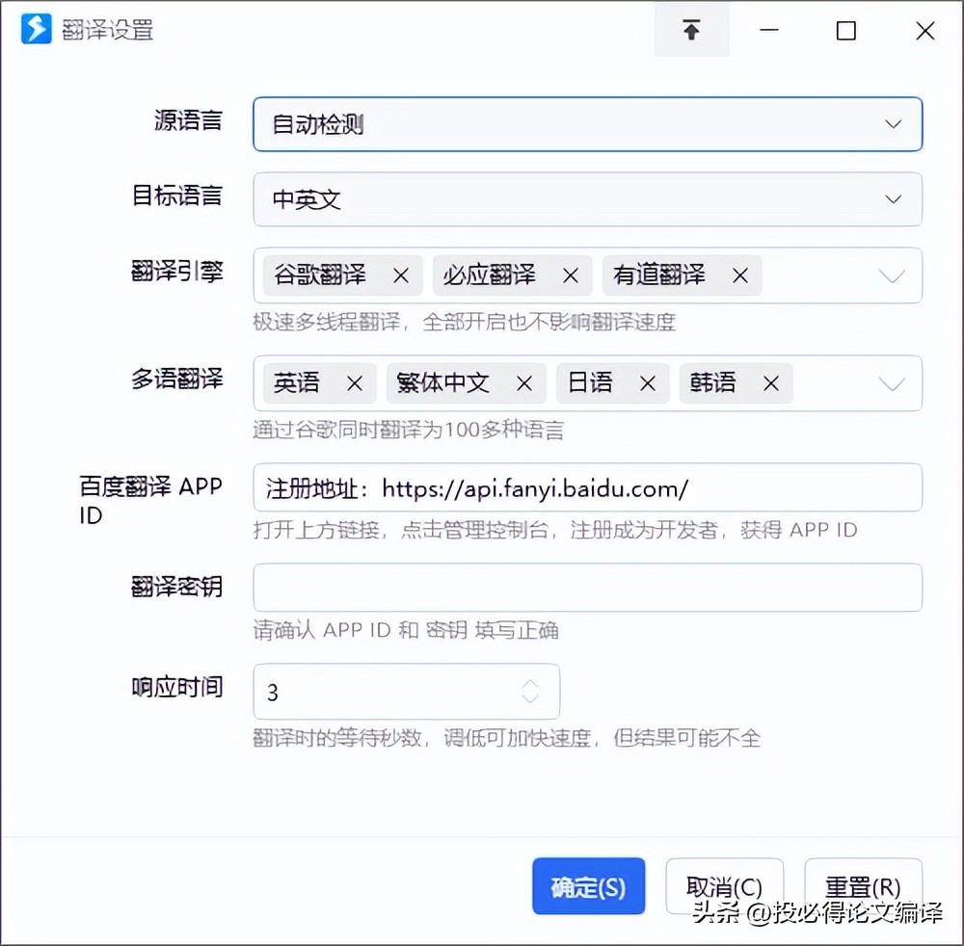The height and width of the screenshot is (946, 964).
Task: Remove the 繁体中文 language tag
Action: pos(524,384)
